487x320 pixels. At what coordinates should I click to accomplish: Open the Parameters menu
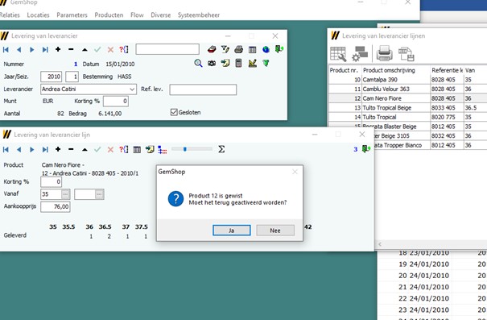72,15
